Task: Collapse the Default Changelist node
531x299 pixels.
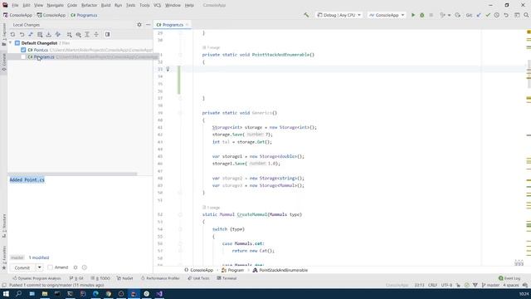Action: pos(11,43)
